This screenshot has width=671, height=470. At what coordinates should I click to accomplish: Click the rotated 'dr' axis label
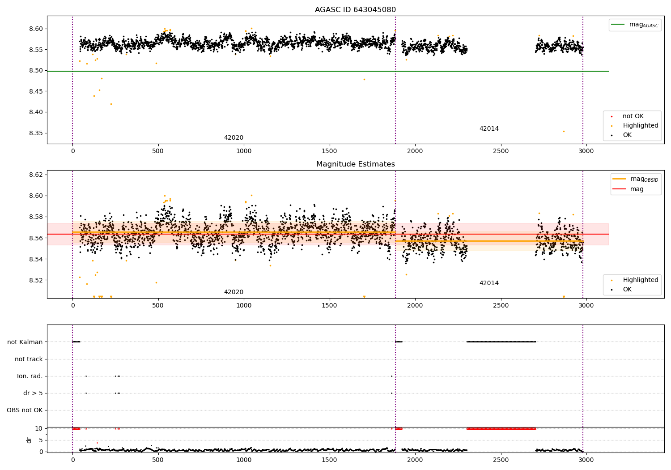tap(29, 440)
